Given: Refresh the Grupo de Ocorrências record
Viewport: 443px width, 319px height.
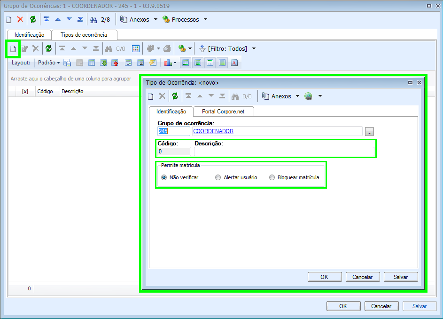Looking at the screenshot, I should (x=33, y=20).
